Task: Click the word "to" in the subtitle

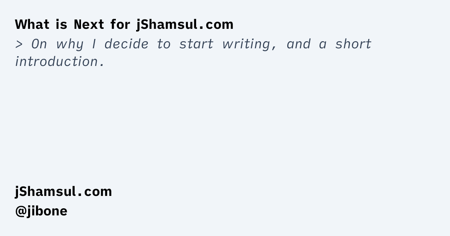Action: [164, 44]
